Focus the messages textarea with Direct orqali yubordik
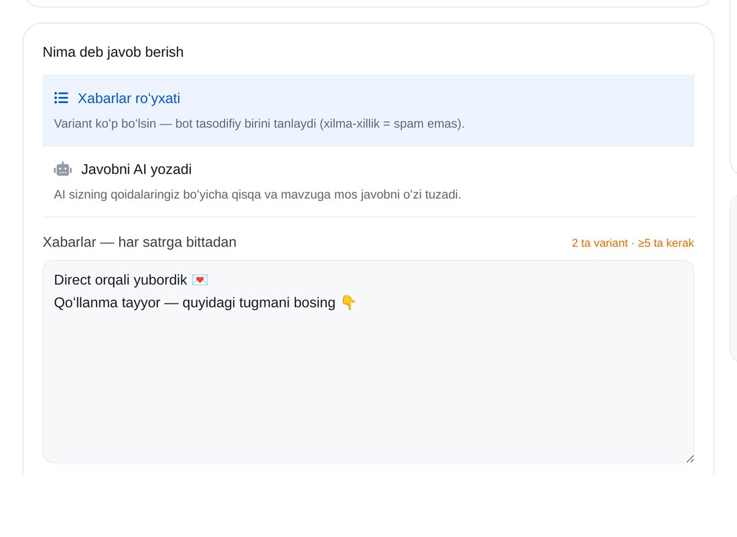Image resolution: width=737 pixels, height=537 pixels. pyautogui.click(x=368, y=362)
